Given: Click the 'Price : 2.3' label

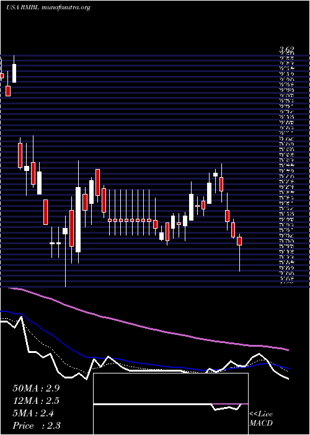Looking at the screenshot, I should 37,425.
